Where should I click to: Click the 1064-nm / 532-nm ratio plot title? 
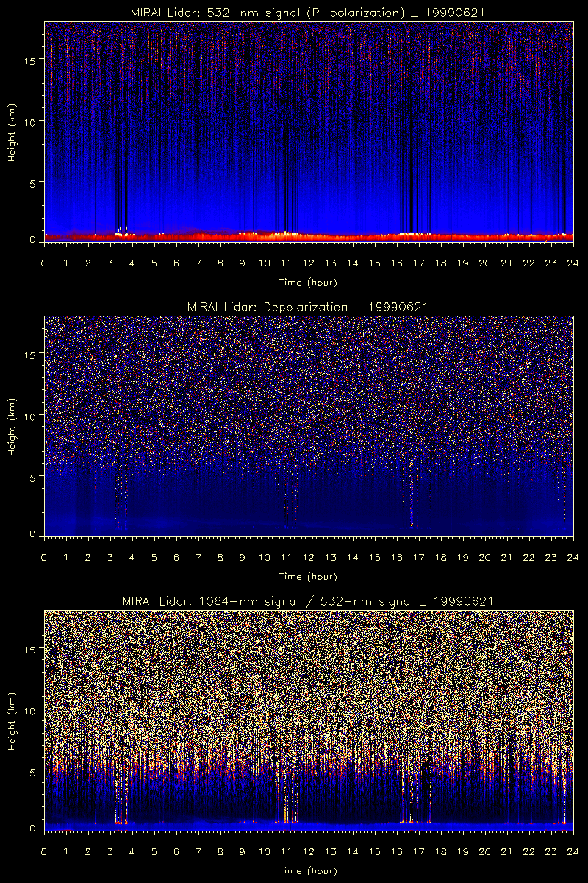(x=308, y=601)
